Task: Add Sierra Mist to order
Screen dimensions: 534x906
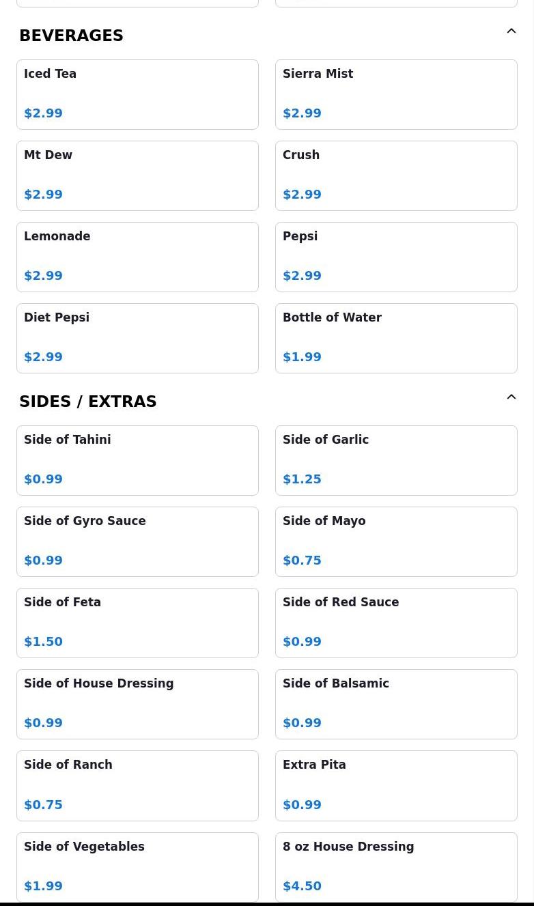Action: (x=396, y=94)
